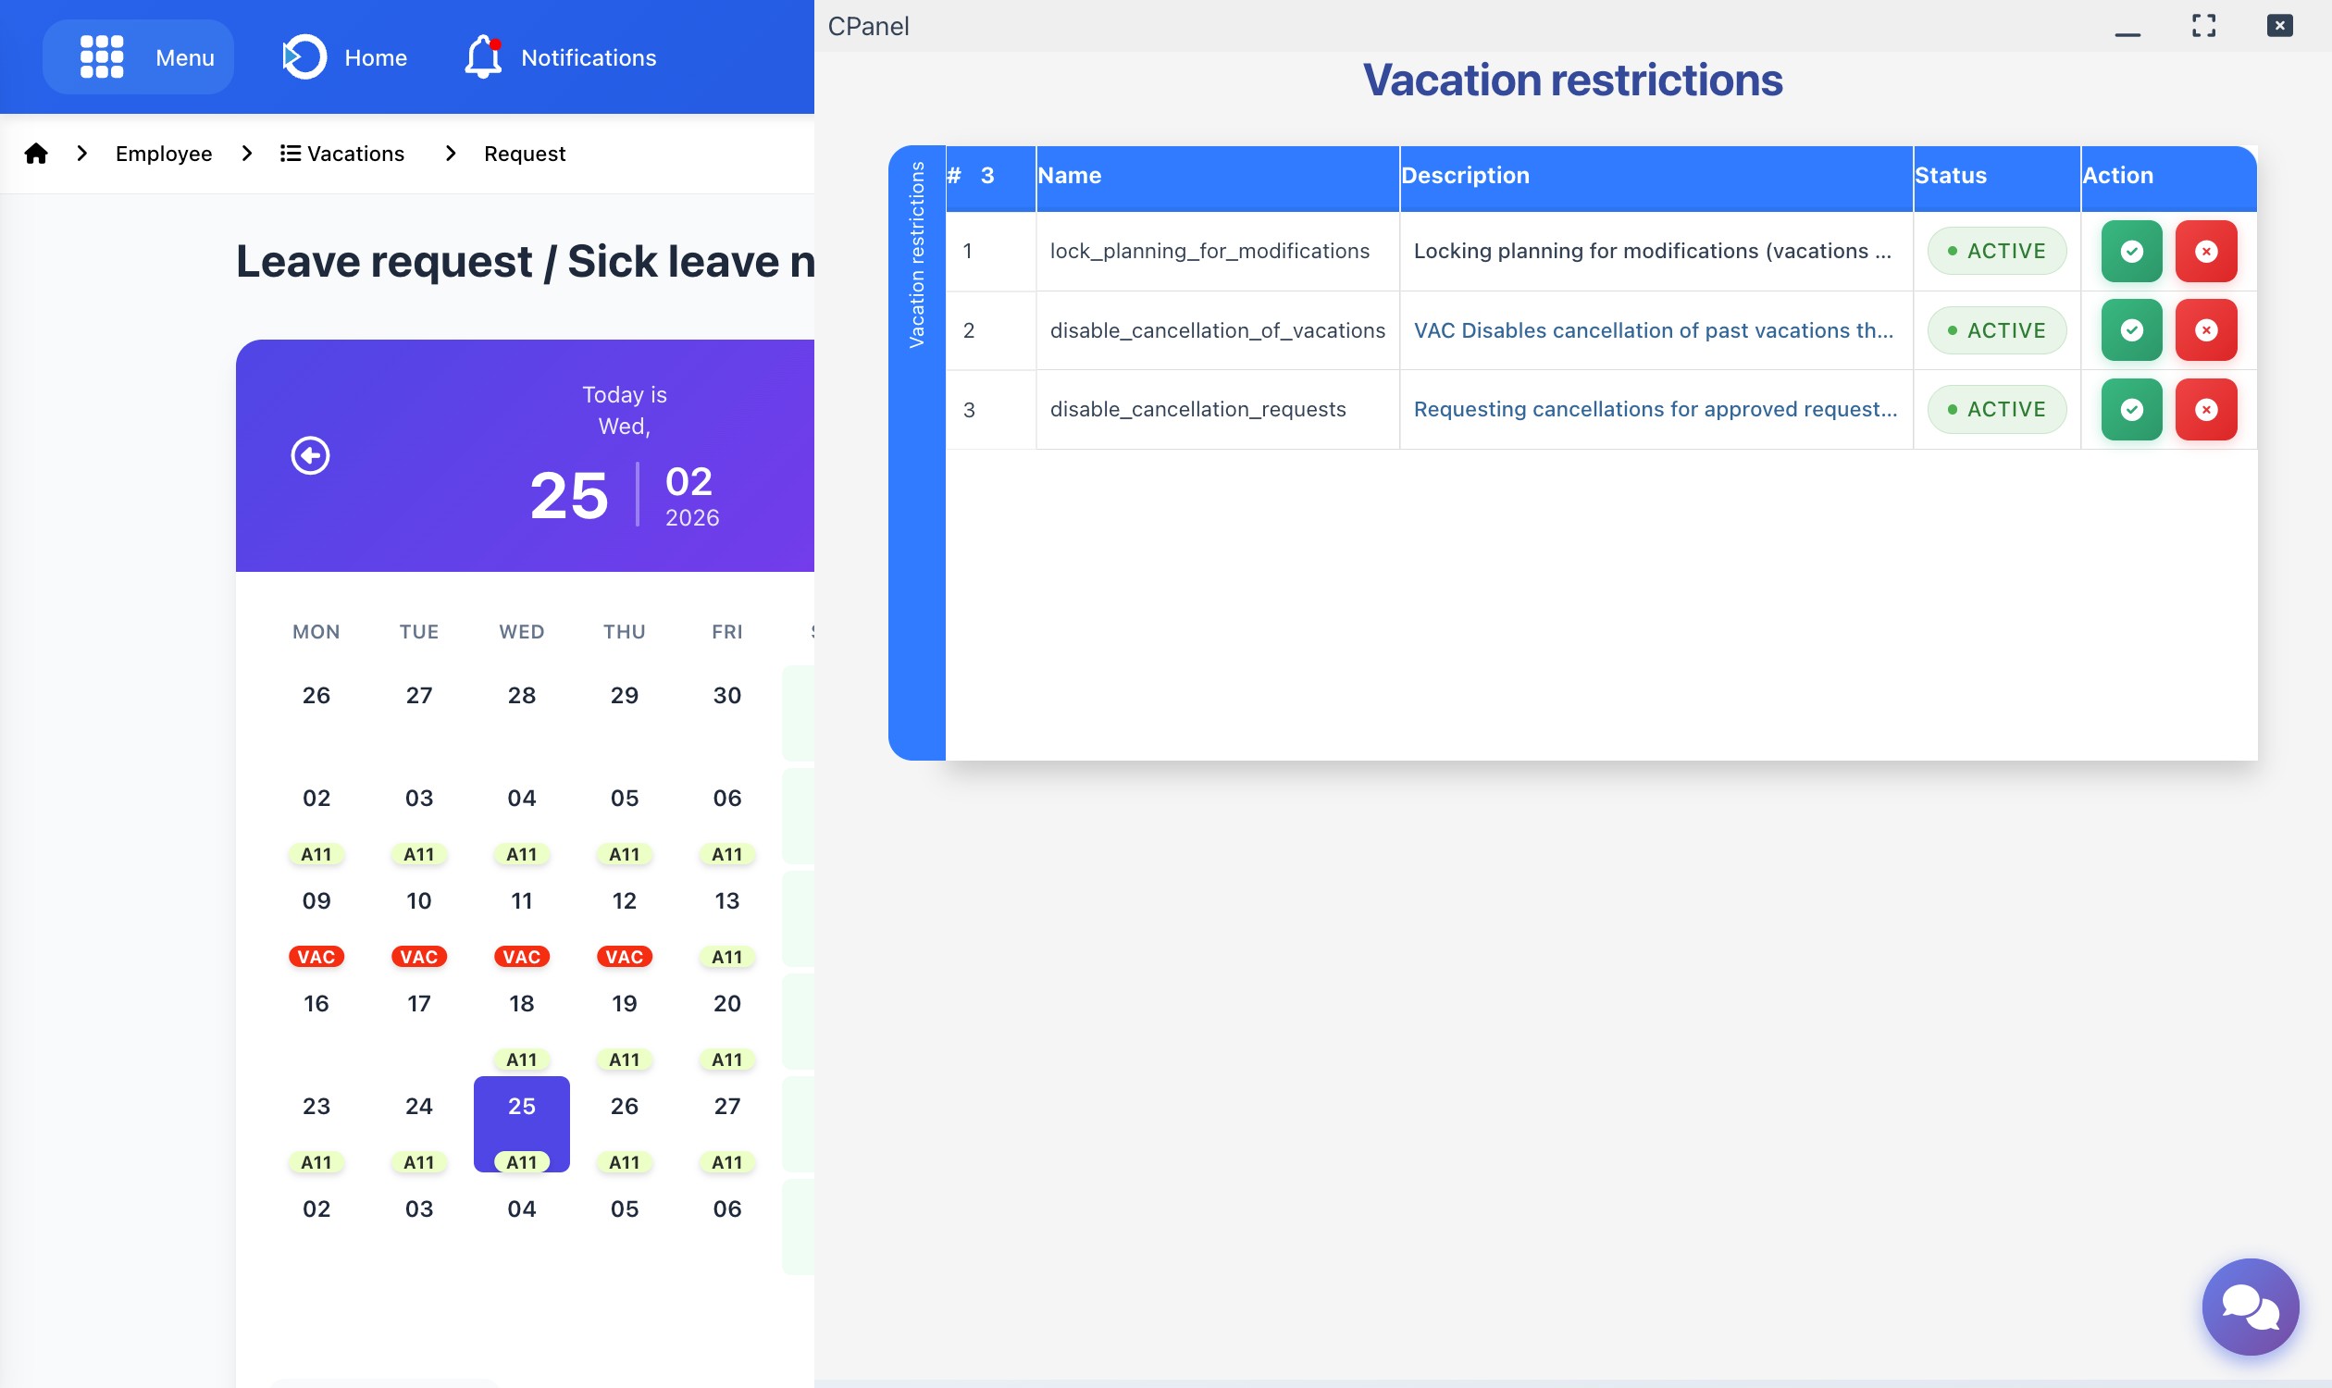This screenshot has height=1388, width=2332.
Task: Disable the disable_cancellation_requests restriction
Action: 2205,409
